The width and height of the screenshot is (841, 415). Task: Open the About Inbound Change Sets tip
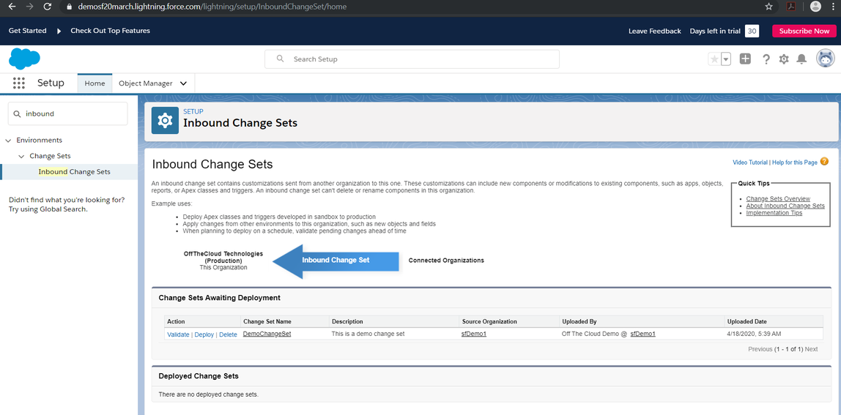point(785,206)
